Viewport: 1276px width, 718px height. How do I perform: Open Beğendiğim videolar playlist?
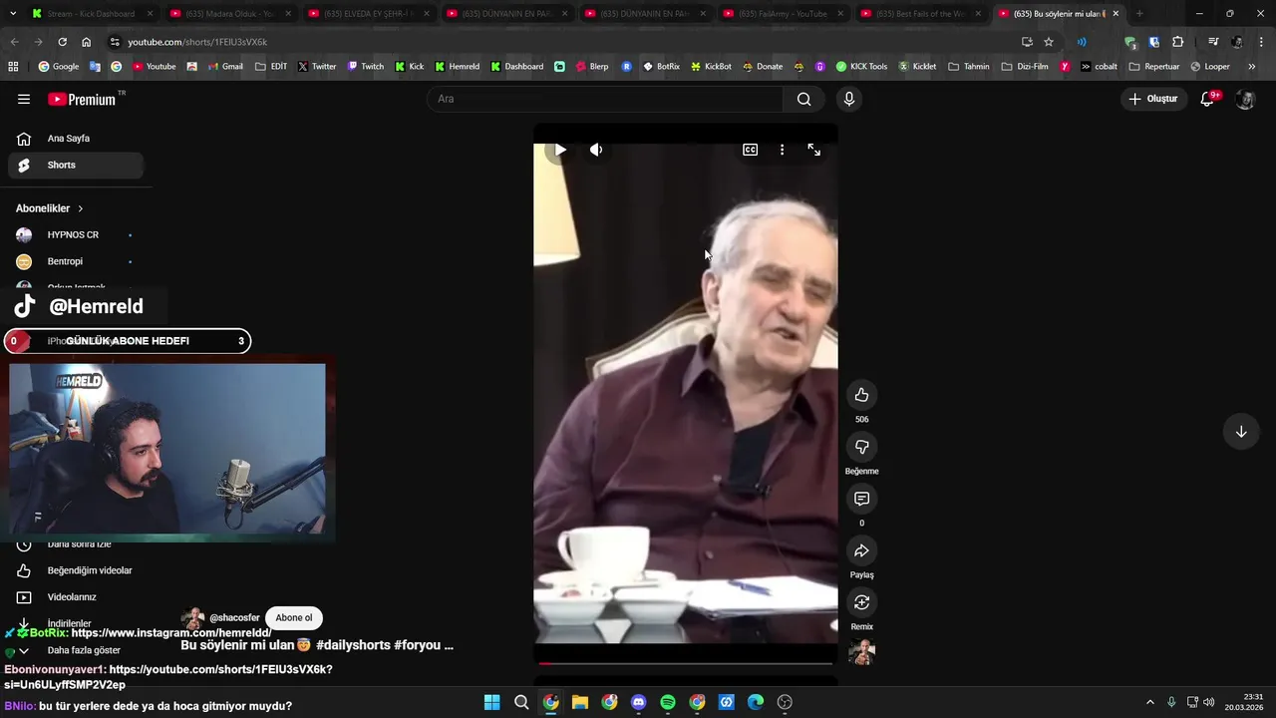(76, 570)
